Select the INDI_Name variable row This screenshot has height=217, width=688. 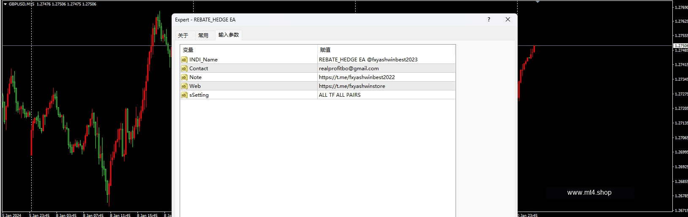(x=318, y=60)
